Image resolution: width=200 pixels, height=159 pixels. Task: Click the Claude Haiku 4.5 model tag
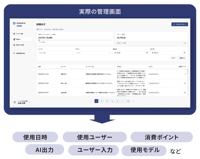click(153, 74)
